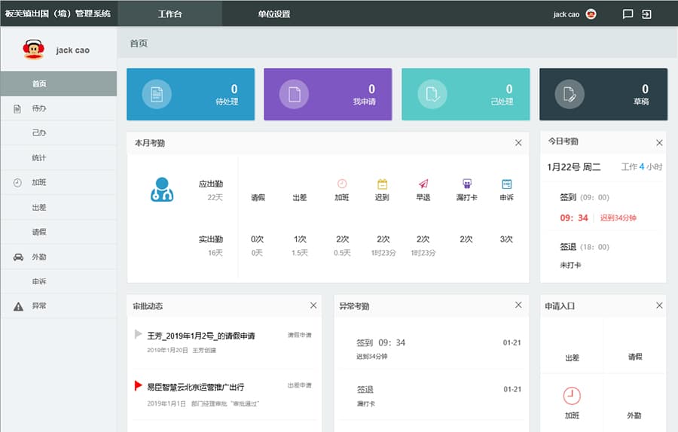Close the 异常考勤 panel

518,305
